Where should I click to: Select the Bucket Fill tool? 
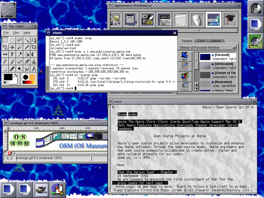(27, 54)
